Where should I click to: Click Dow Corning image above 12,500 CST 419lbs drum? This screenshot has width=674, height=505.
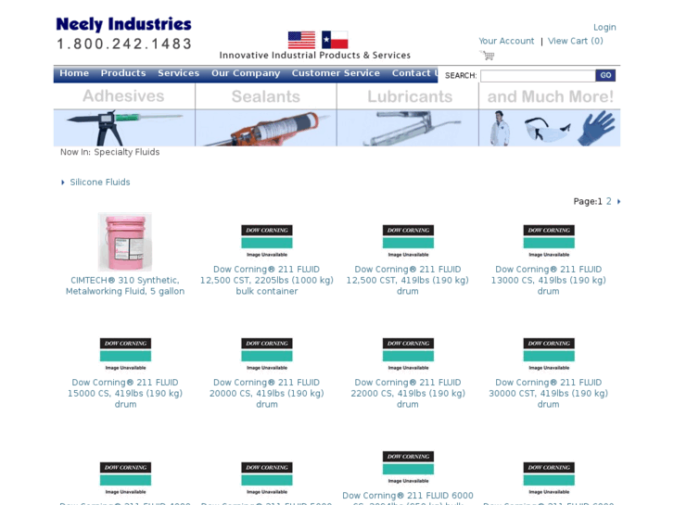pyautogui.click(x=408, y=241)
